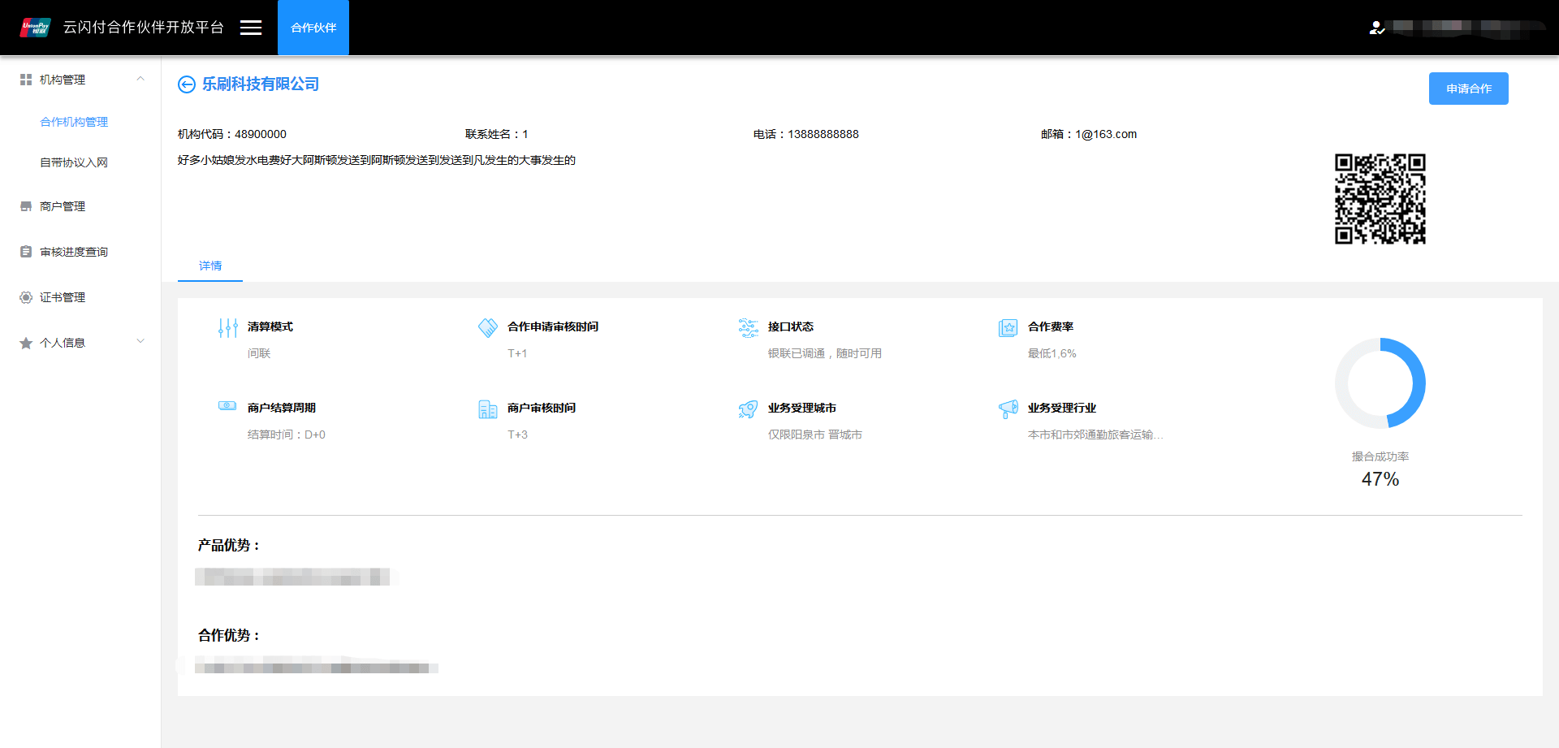Collapse the 机构管理 menu chevron
Image resolution: width=1559 pixels, height=748 pixels.
click(x=140, y=80)
